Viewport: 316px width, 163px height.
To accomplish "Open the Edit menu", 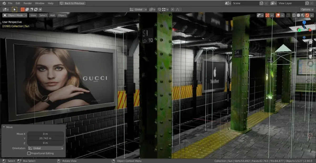I will 18,3.
